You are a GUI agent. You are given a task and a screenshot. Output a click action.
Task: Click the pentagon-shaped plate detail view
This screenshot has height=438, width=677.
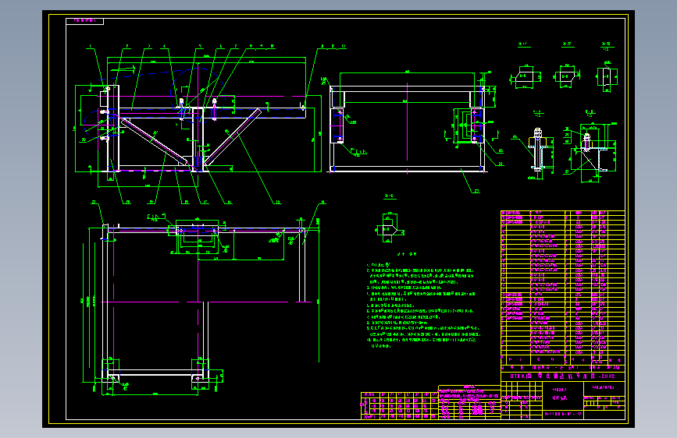pyautogui.click(x=390, y=228)
